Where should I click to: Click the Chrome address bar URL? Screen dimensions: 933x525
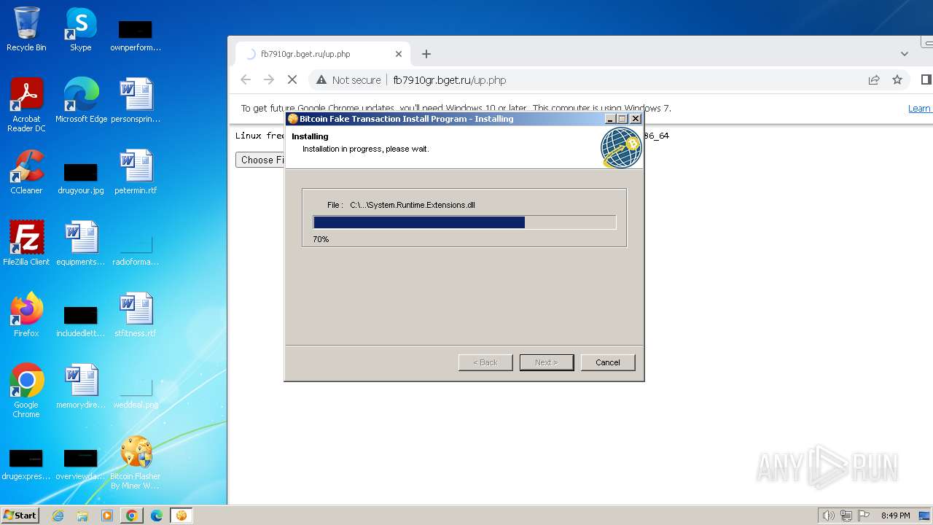[x=450, y=80]
